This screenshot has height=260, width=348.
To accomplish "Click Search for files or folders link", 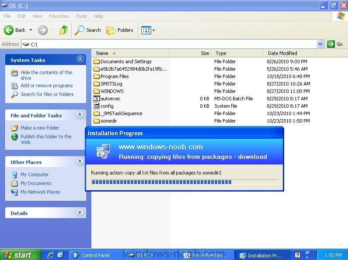I will tap(47, 94).
